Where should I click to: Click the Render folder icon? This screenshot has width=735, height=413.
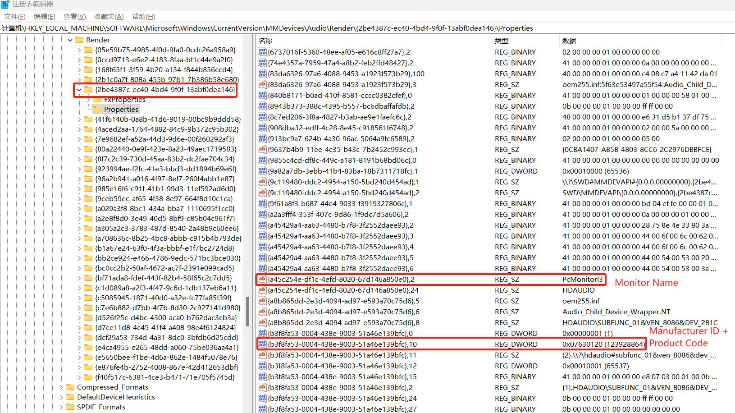pos(80,40)
